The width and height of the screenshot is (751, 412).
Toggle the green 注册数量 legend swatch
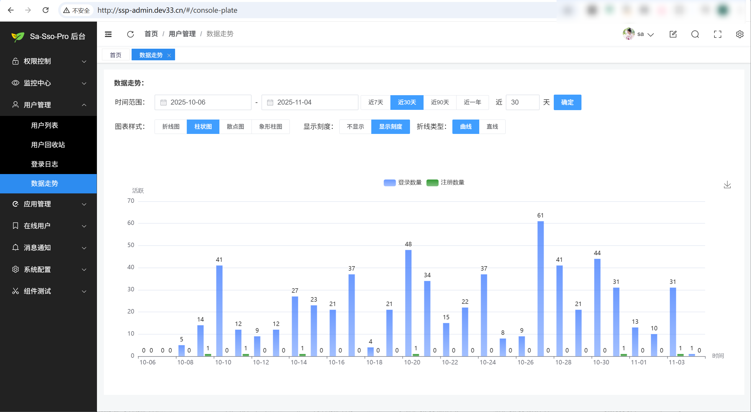(432, 183)
